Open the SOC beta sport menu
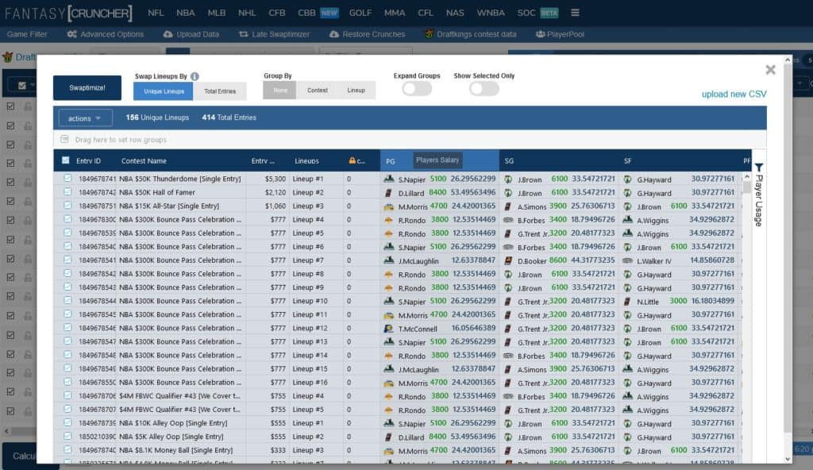813x470 pixels. tap(538, 13)
